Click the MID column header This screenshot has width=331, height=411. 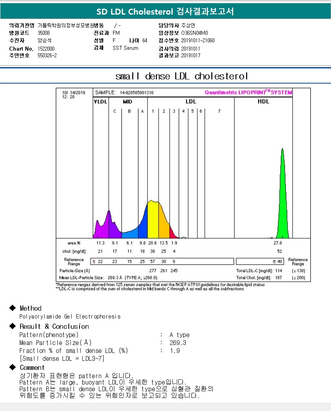[x=127, y=102]
